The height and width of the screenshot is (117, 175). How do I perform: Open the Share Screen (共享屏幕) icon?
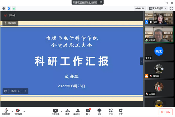coord(55,112)
